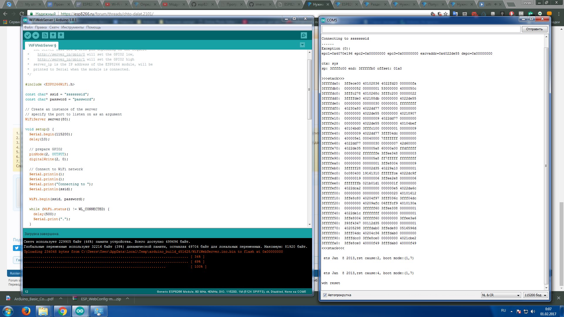Close the Chrome downloads bar
The height and width of the screenshot is (317, 564).
[x=558, y=298]
